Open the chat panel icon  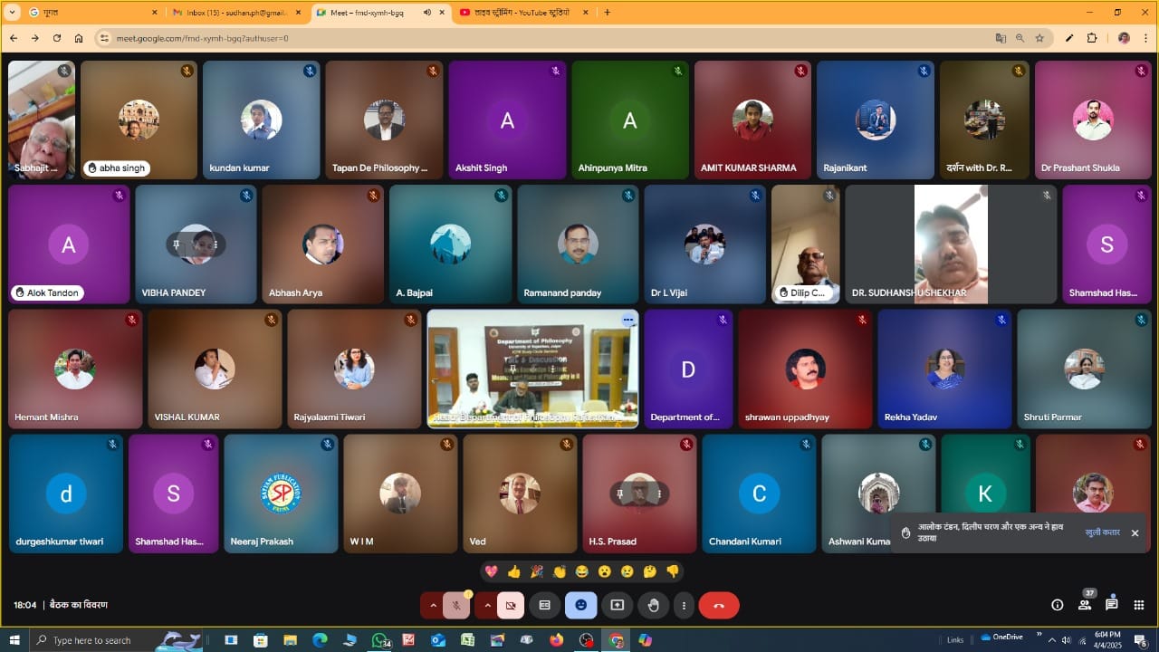pyautogui.click(x=1111, y=605)
